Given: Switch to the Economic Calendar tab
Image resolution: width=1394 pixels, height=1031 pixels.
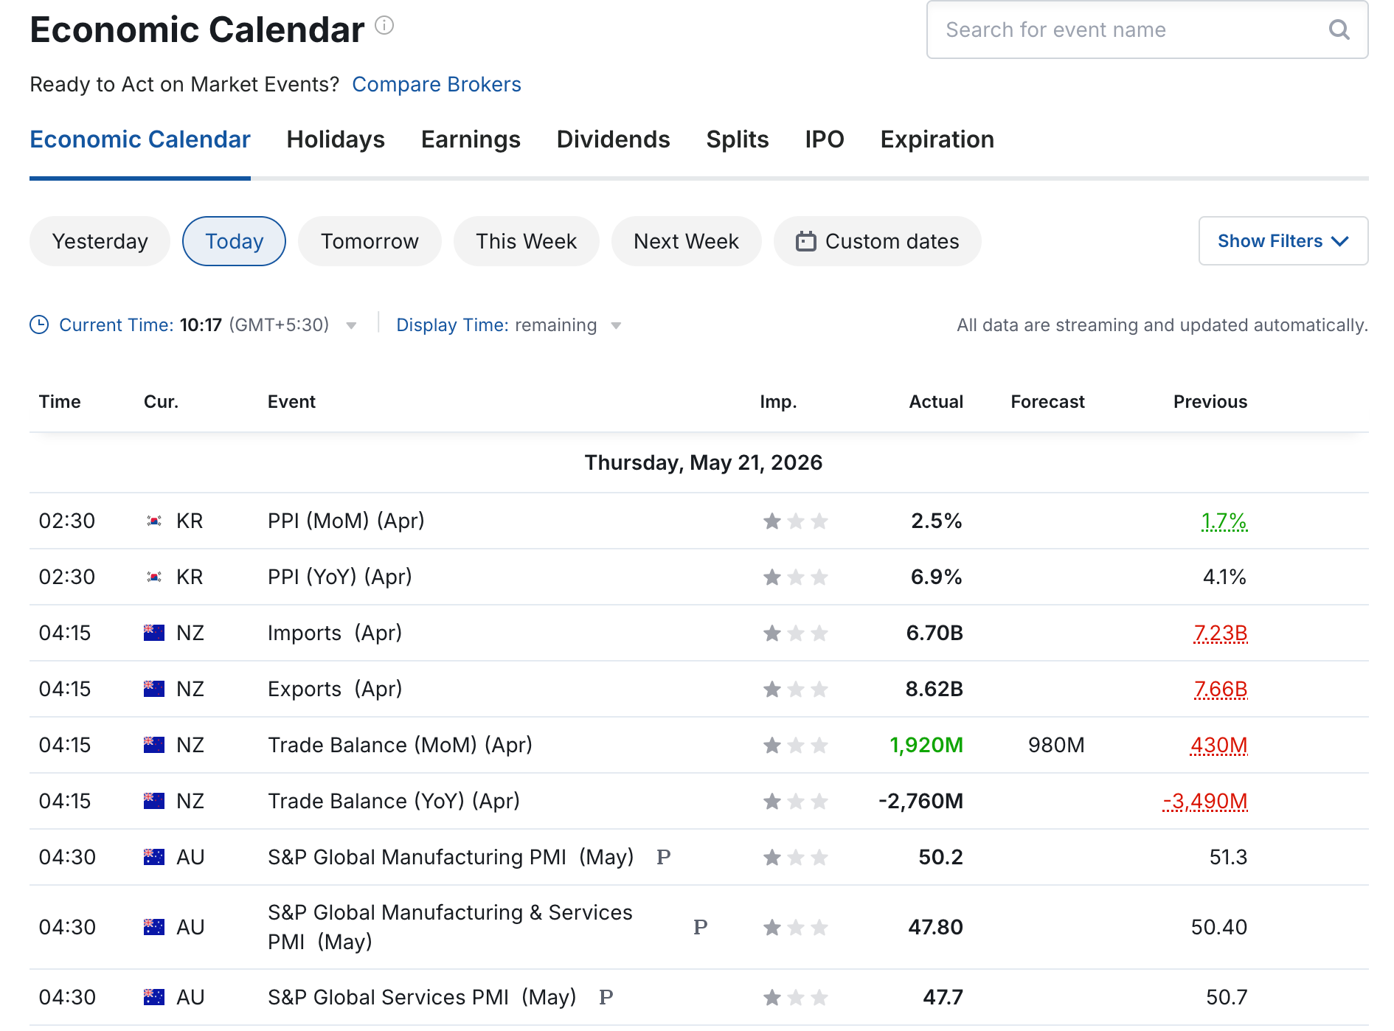Looking at the screenshot, I should [x=140, y=139].
